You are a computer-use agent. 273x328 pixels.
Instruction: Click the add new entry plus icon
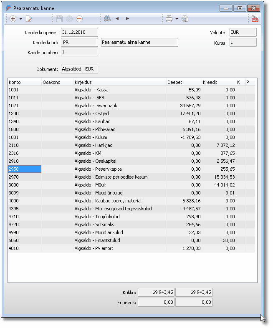[13, 19]
